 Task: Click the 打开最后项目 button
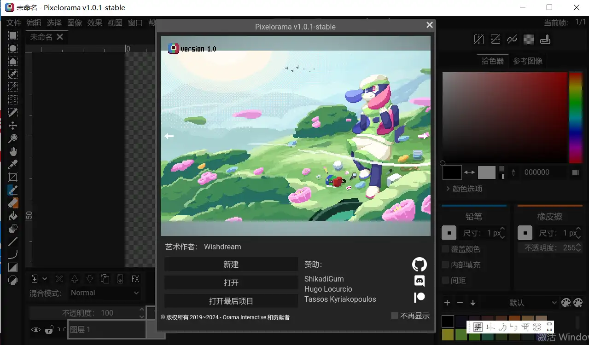[231, 301]
